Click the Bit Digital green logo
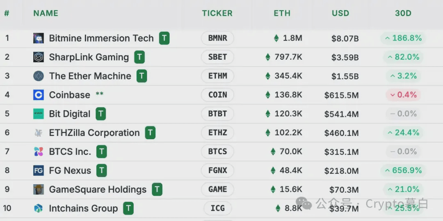This screenshot has width=443, height=221. [39, 114]
